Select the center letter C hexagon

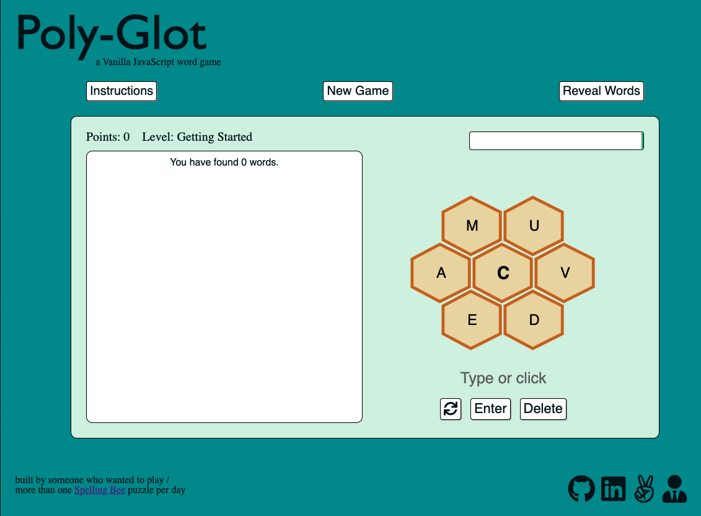click(503, 273)
